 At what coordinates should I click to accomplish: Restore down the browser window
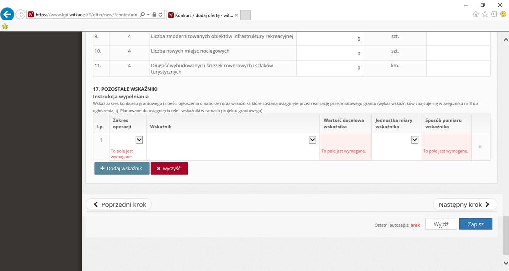(482, 5)
